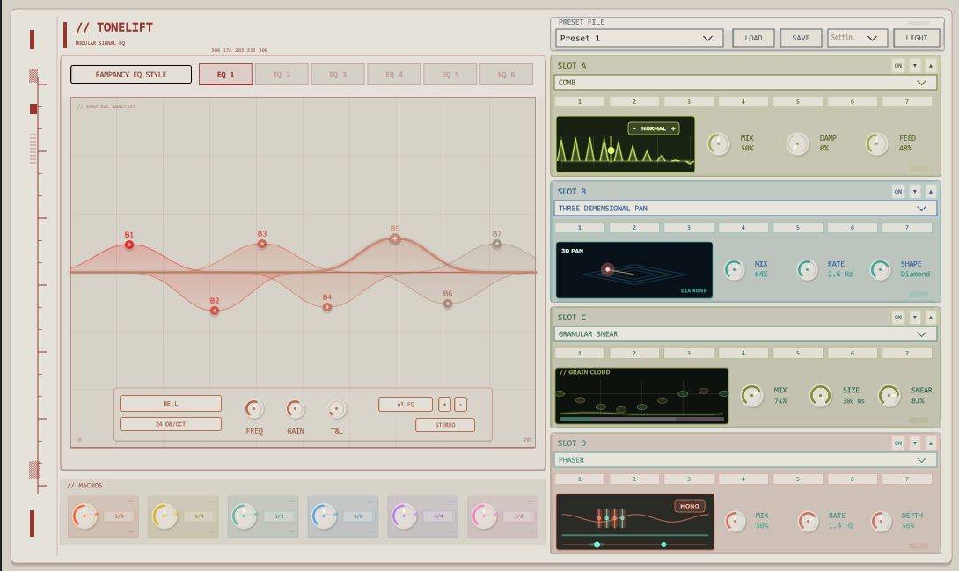Select the B3 band node on the EQ curve
Viewport: 959px width, 571px height.
point(262,244)
